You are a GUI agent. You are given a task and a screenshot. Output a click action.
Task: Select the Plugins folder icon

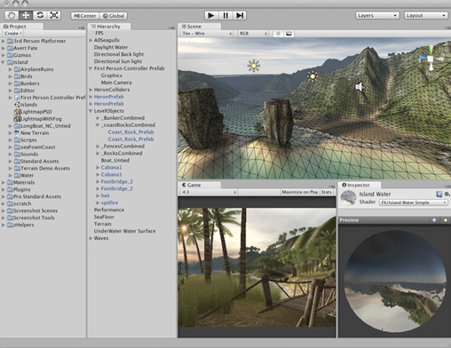pos(10,189)
